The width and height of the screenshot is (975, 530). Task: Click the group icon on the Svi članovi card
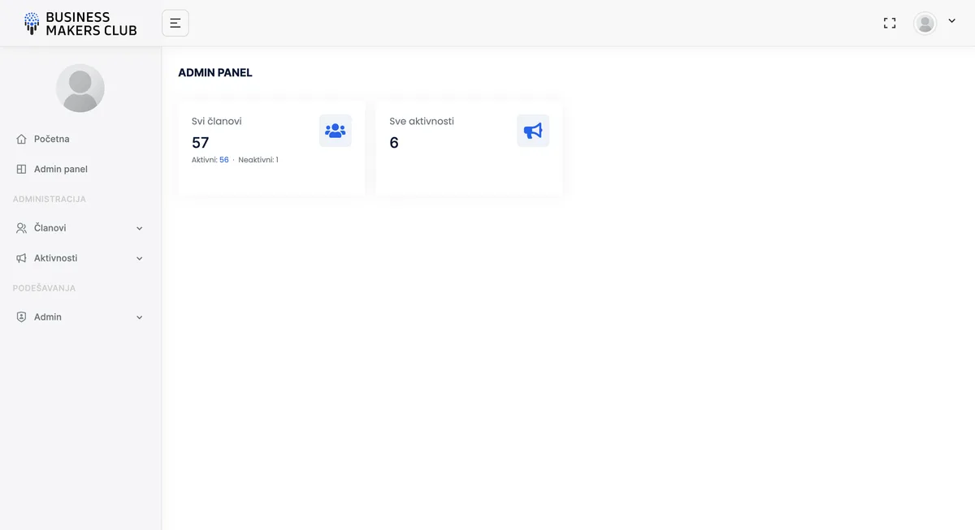[x=336, y=131]
